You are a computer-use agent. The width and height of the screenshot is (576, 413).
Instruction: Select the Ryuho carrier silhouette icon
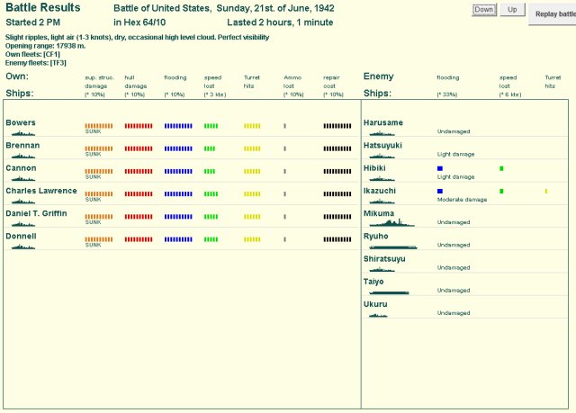pyautogui.click(x=393, y=246)
